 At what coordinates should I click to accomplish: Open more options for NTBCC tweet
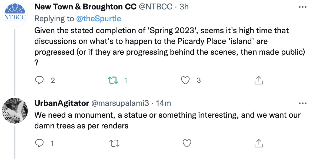pos(303,7)
